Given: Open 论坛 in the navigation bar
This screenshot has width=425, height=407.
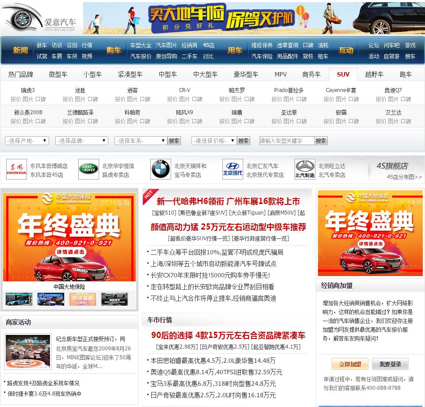Looking at the screenshot, I should point(374,45).
